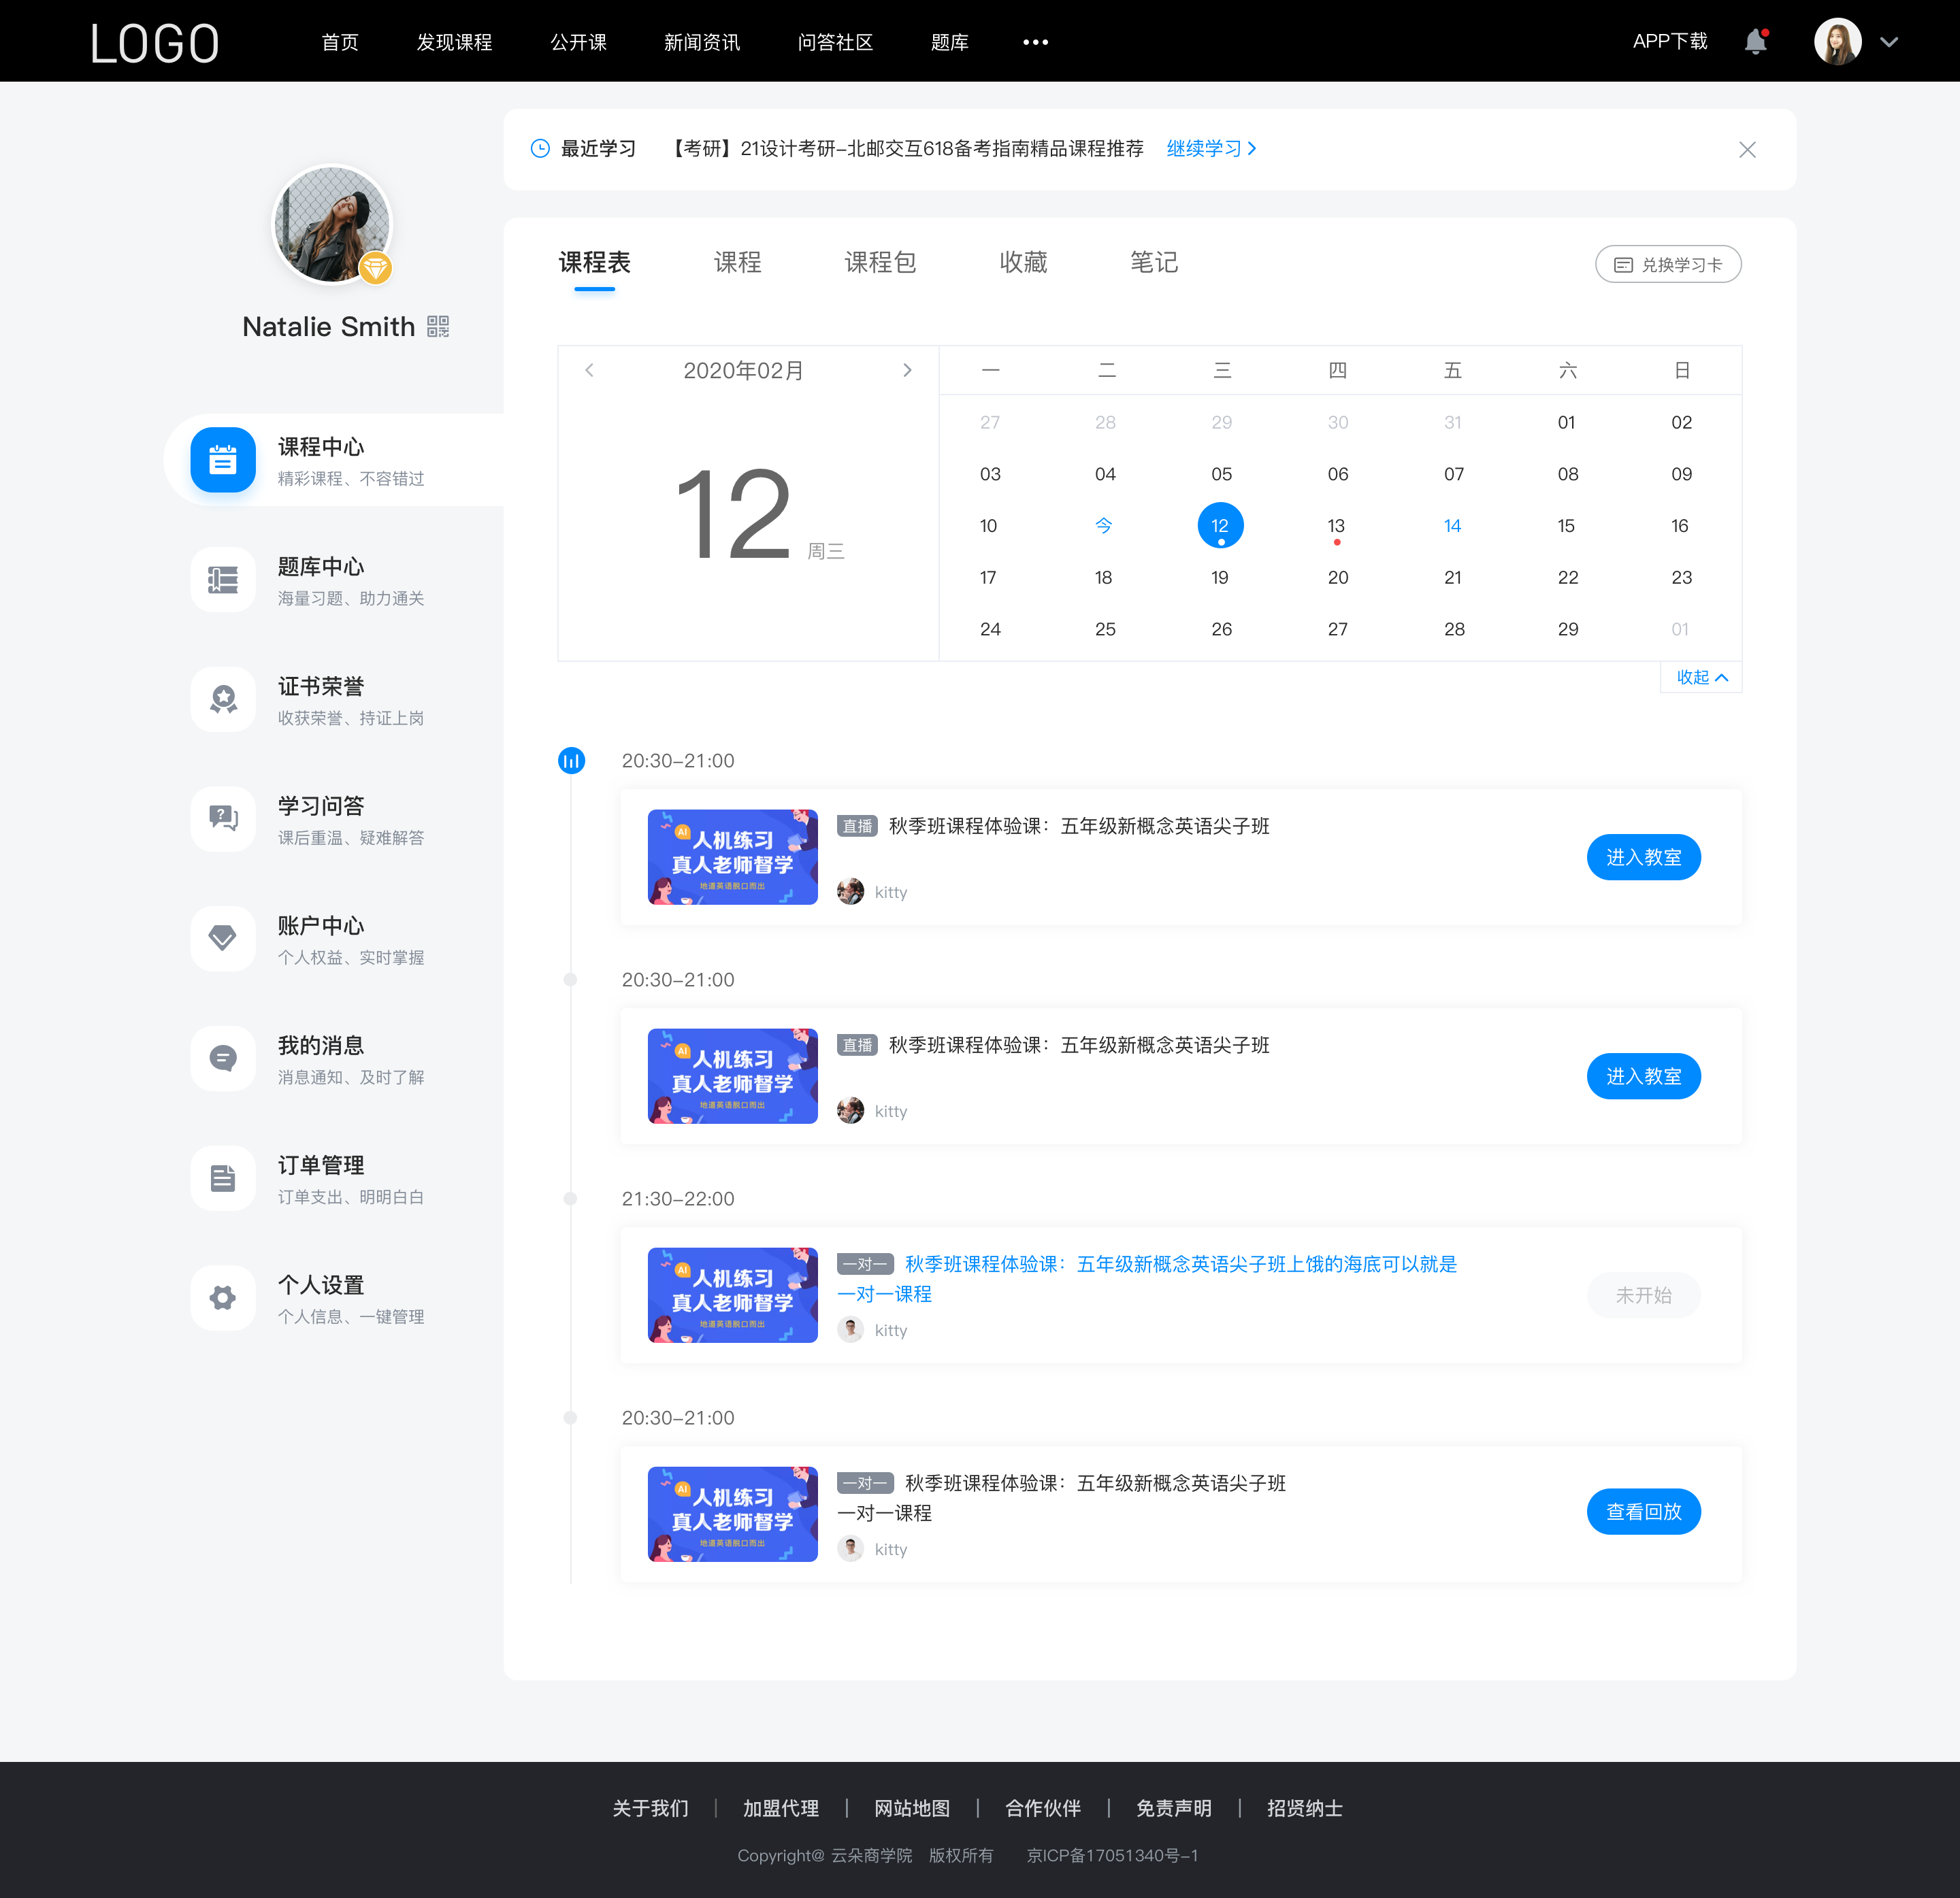This screenshot has width=1960, height=1898.
Task: Select the 课程 tab
Action: [738, 264]
